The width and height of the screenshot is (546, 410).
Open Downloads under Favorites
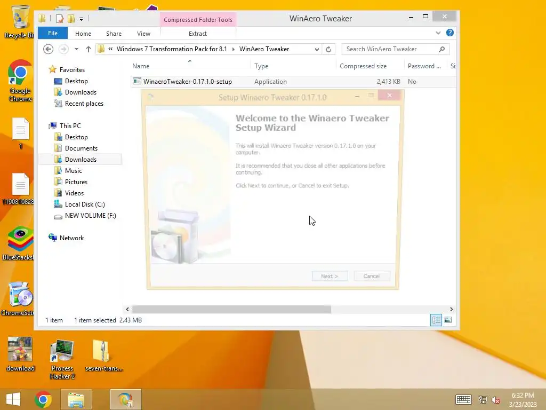click(x=81, y=92)
